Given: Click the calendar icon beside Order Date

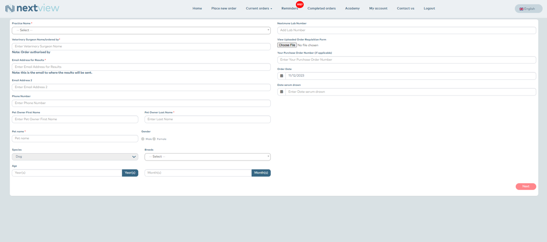Looking at the screenshot, I should [x=282, y=76].
